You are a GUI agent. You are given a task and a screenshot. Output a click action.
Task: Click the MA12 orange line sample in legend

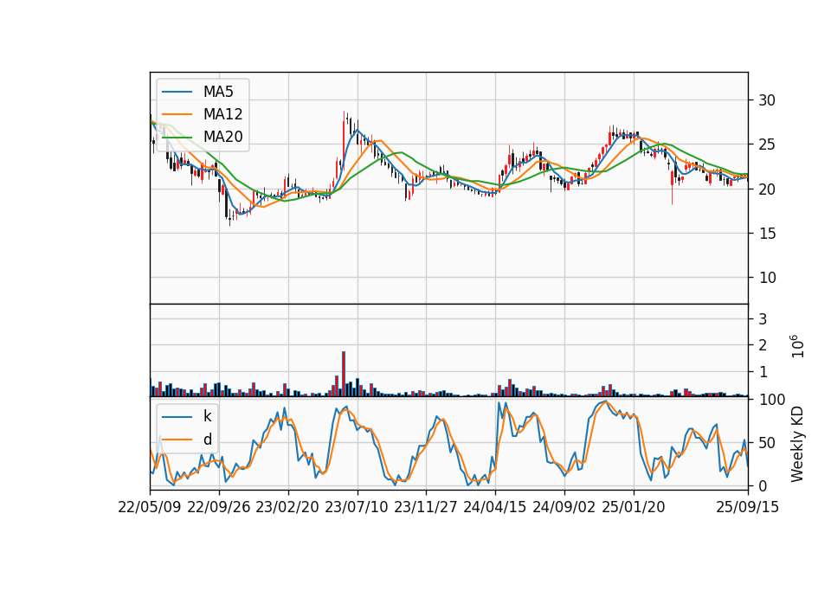(x=177, y=114)
